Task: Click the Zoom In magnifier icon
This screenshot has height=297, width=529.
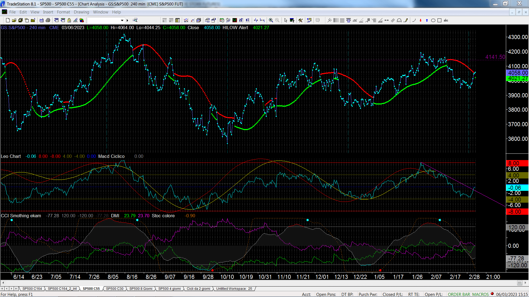Action: 271,20
